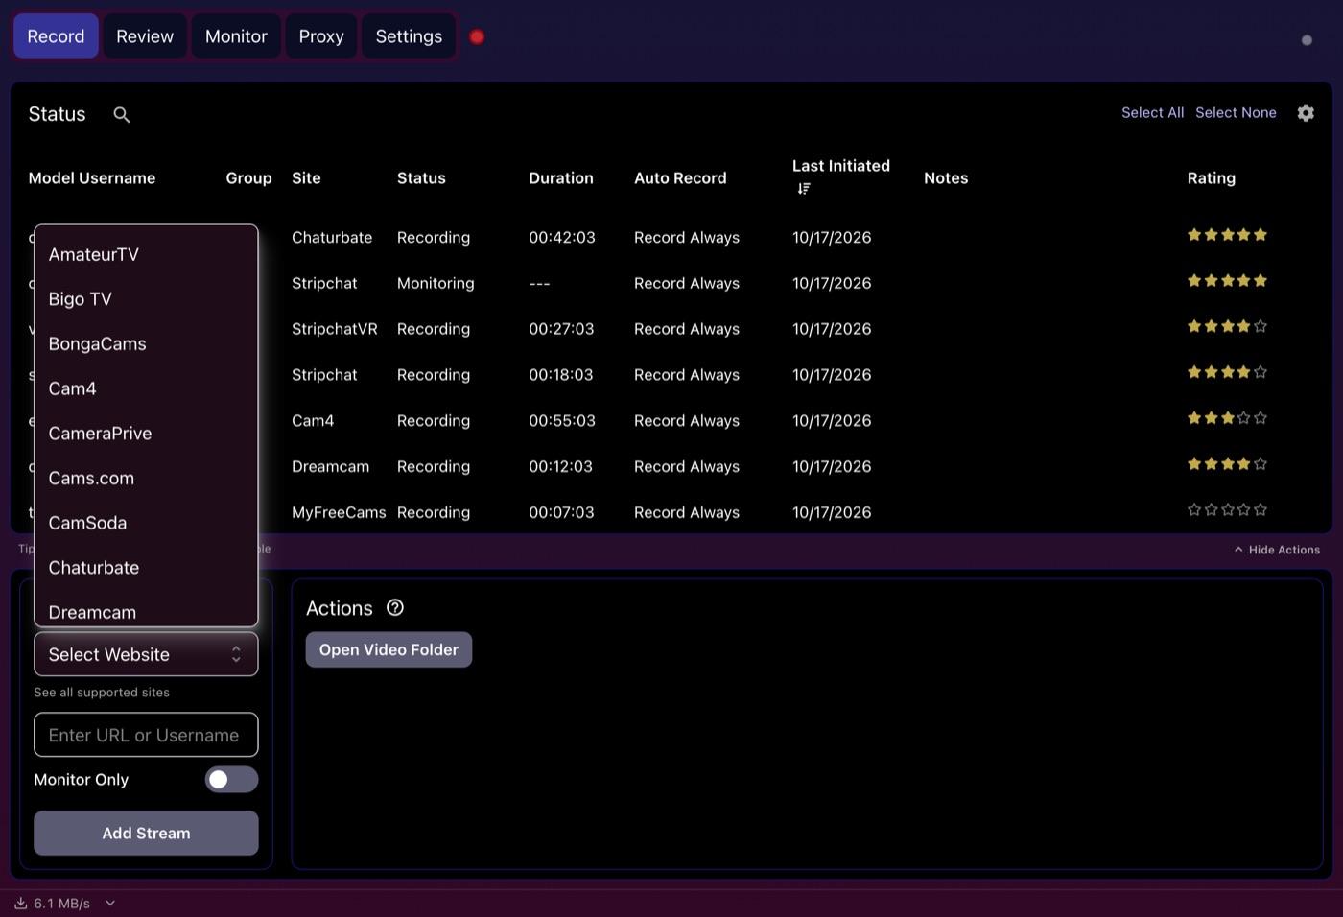Viewport: 1343px width, 917px height.
Task: Click the star rating of MyFreeCams row
Action: pyautogui.click(x=1227, y=510)
